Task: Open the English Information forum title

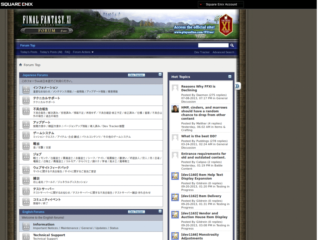Action: pos(44,224)
